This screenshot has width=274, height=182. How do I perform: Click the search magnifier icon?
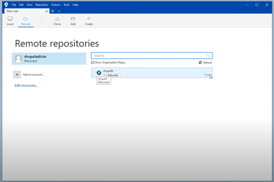click(208, 55)
